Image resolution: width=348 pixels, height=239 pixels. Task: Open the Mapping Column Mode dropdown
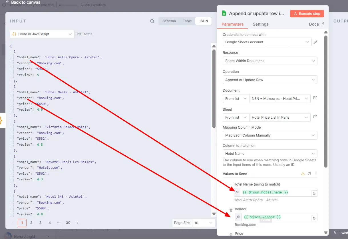pos(270,135)
